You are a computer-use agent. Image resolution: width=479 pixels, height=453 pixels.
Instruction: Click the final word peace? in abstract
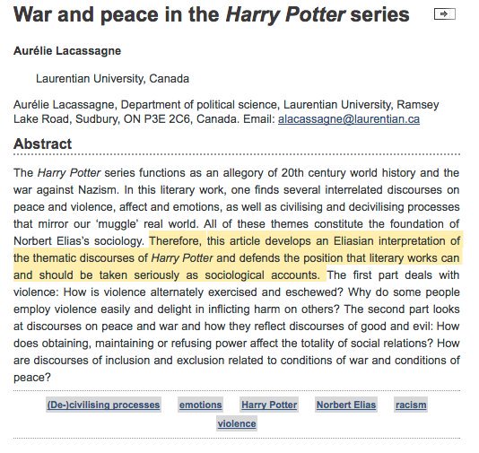(32, 378)
